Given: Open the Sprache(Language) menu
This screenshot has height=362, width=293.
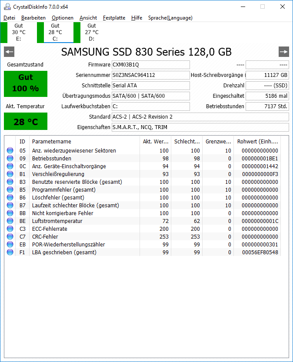Looking at the screenshot, I should click(x=170, y=18).
